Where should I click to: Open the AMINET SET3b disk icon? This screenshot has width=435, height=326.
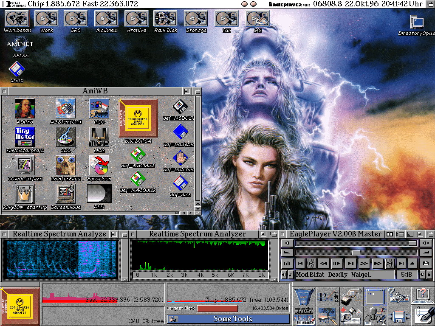coord(20,44)
